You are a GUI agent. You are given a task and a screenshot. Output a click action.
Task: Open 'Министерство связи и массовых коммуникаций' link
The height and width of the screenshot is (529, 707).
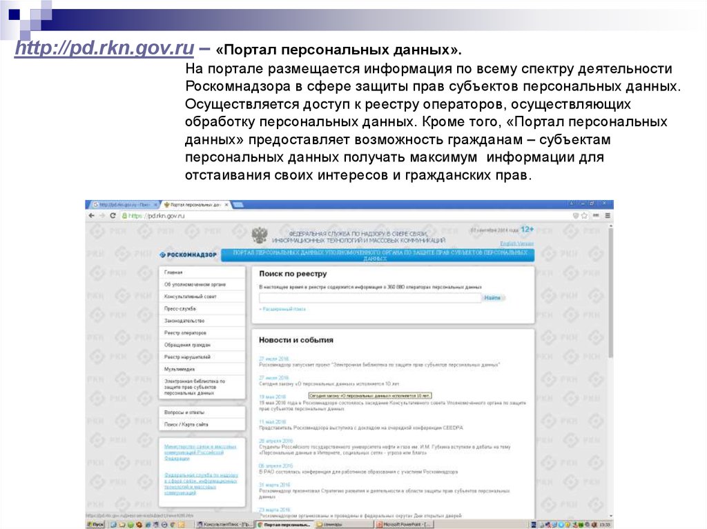pyautogui.click(x=200, y=452)
